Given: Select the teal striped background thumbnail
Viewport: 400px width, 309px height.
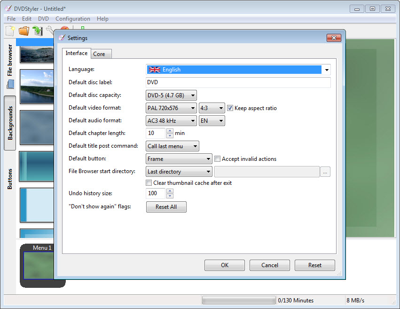Looking at the screenshot, I should tap(37, 166).
